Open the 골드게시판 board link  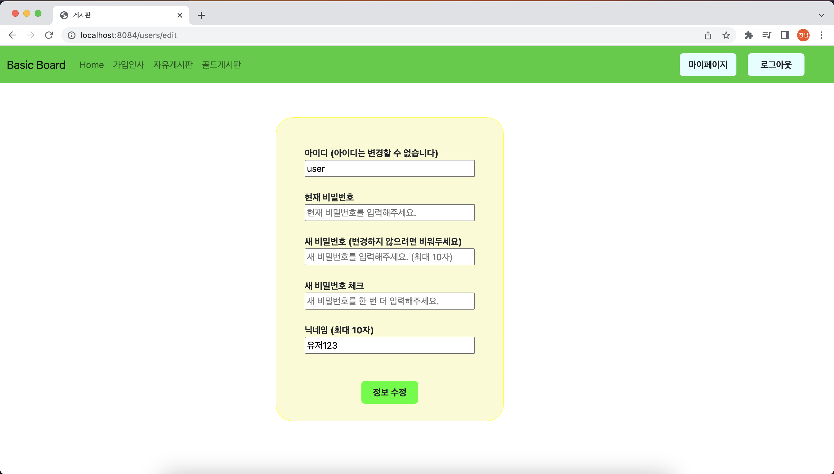[x=222, y=65]
